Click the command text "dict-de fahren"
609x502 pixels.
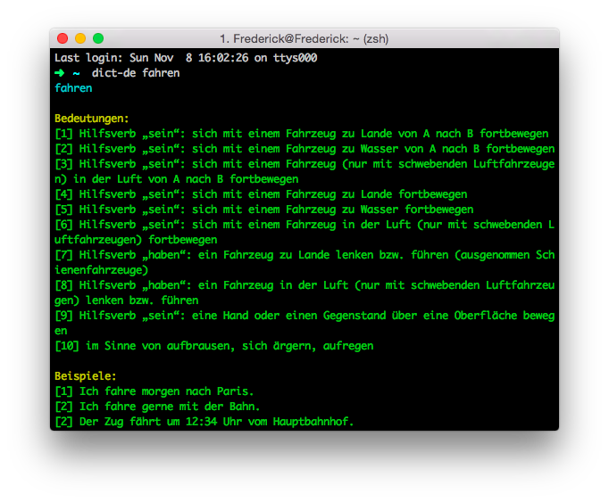[136, 73]
